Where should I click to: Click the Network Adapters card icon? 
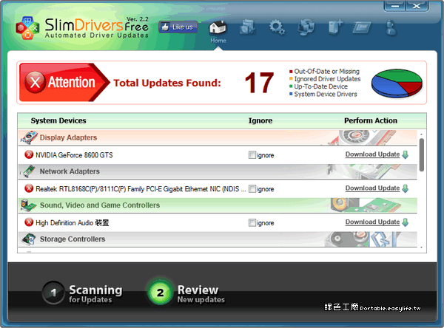coord(28,171)
